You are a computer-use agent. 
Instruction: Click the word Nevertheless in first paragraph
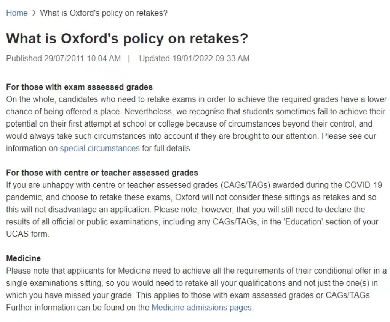148,112
